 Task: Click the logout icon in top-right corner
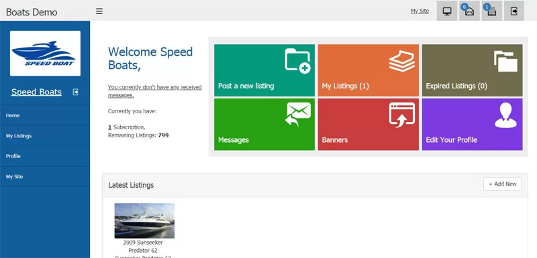(x=514, y=11)
